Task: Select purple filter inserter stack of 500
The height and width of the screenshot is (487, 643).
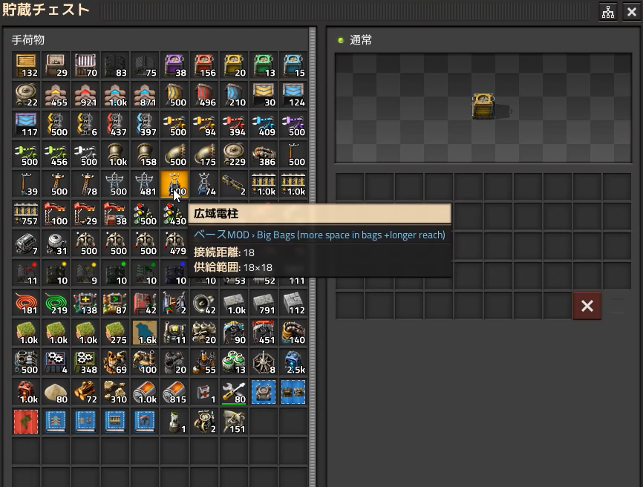Action: [293, 125]
